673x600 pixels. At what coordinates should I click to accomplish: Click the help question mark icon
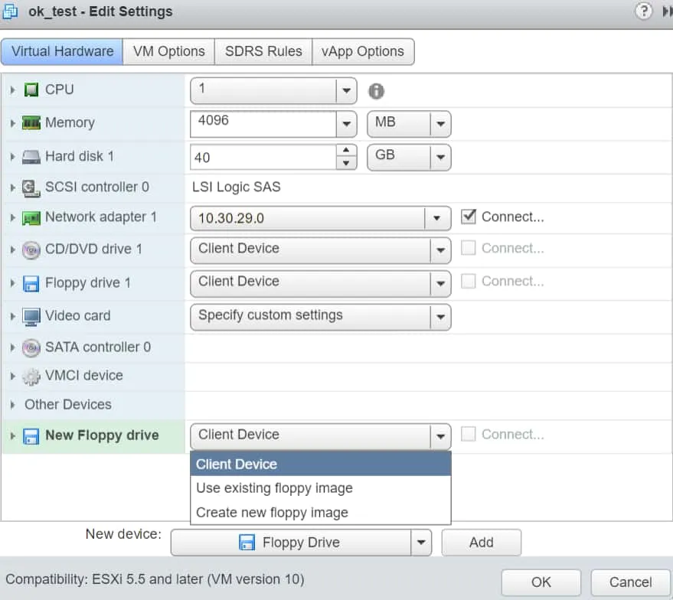click(x=644, y=11)
